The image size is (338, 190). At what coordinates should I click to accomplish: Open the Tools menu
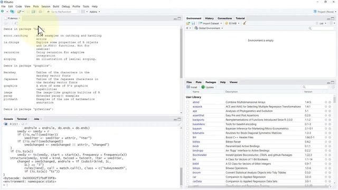click(86, 6)
